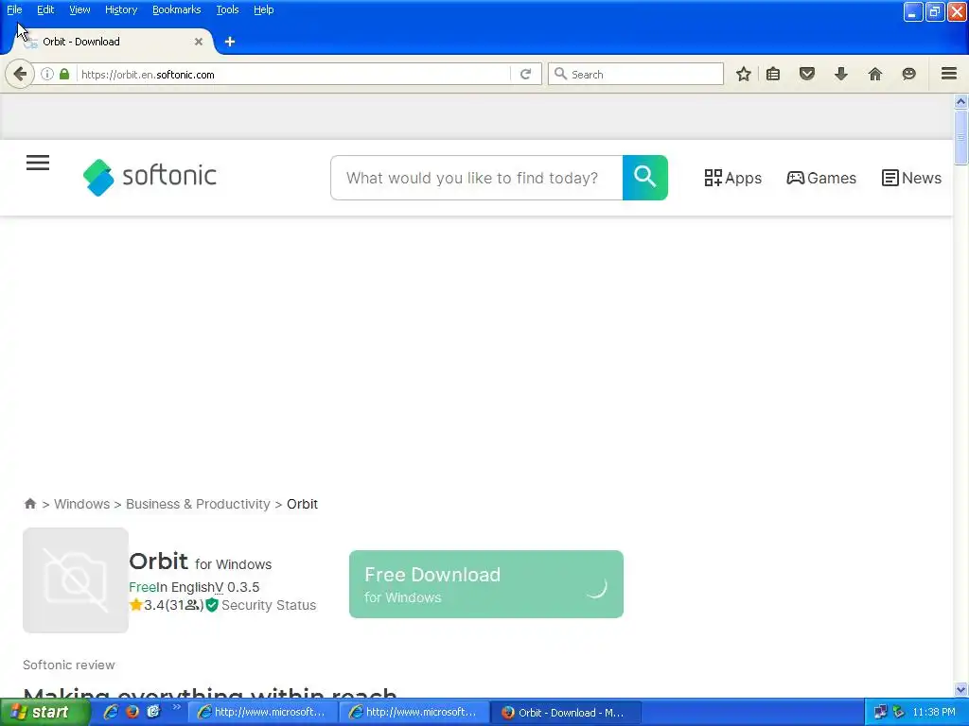The image size is (969, 726).
Task: Click the V 0.3.5 version text
Action: [x=237, y=587]
